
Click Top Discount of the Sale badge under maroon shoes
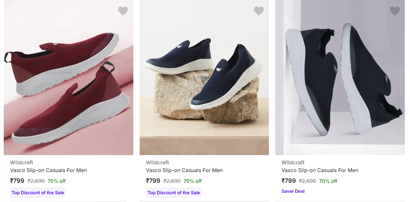pyautogui.click(x=38, y=192)
